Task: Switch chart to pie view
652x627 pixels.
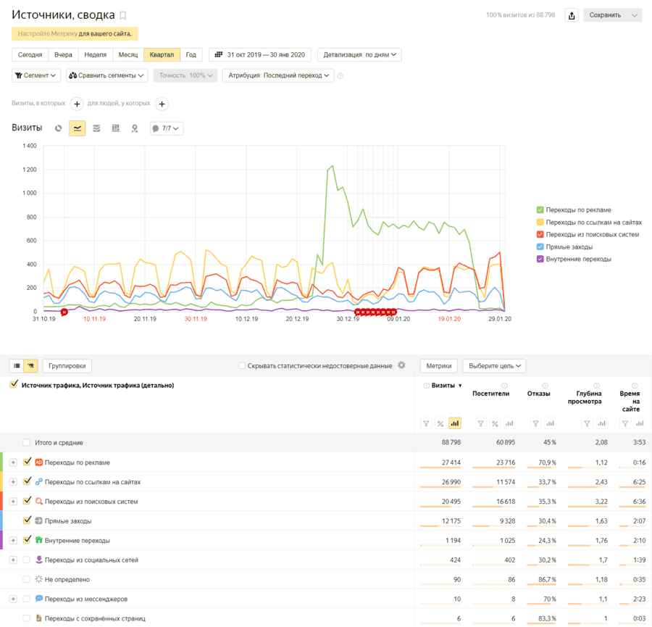Action: click(x=59, y=128)
